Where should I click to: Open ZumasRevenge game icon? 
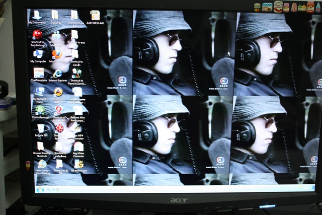(40, 112)
